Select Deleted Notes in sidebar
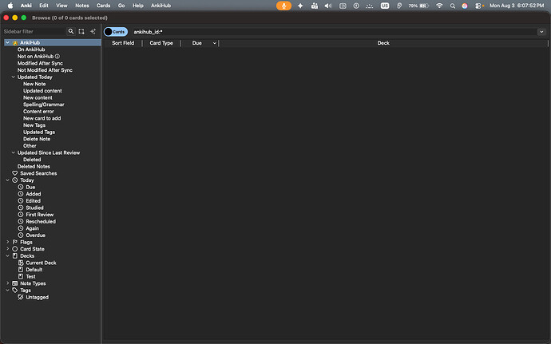551x344 pixels. pos(34,166)
